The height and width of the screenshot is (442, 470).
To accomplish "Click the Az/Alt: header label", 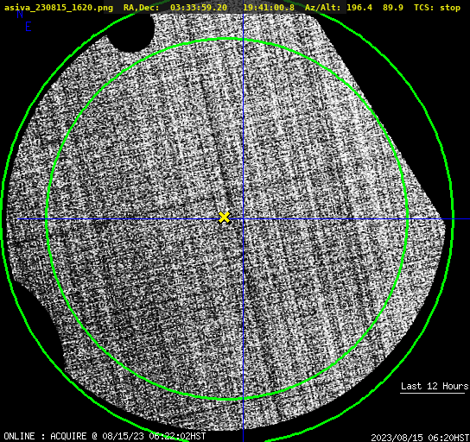I will tap(323, 8).
